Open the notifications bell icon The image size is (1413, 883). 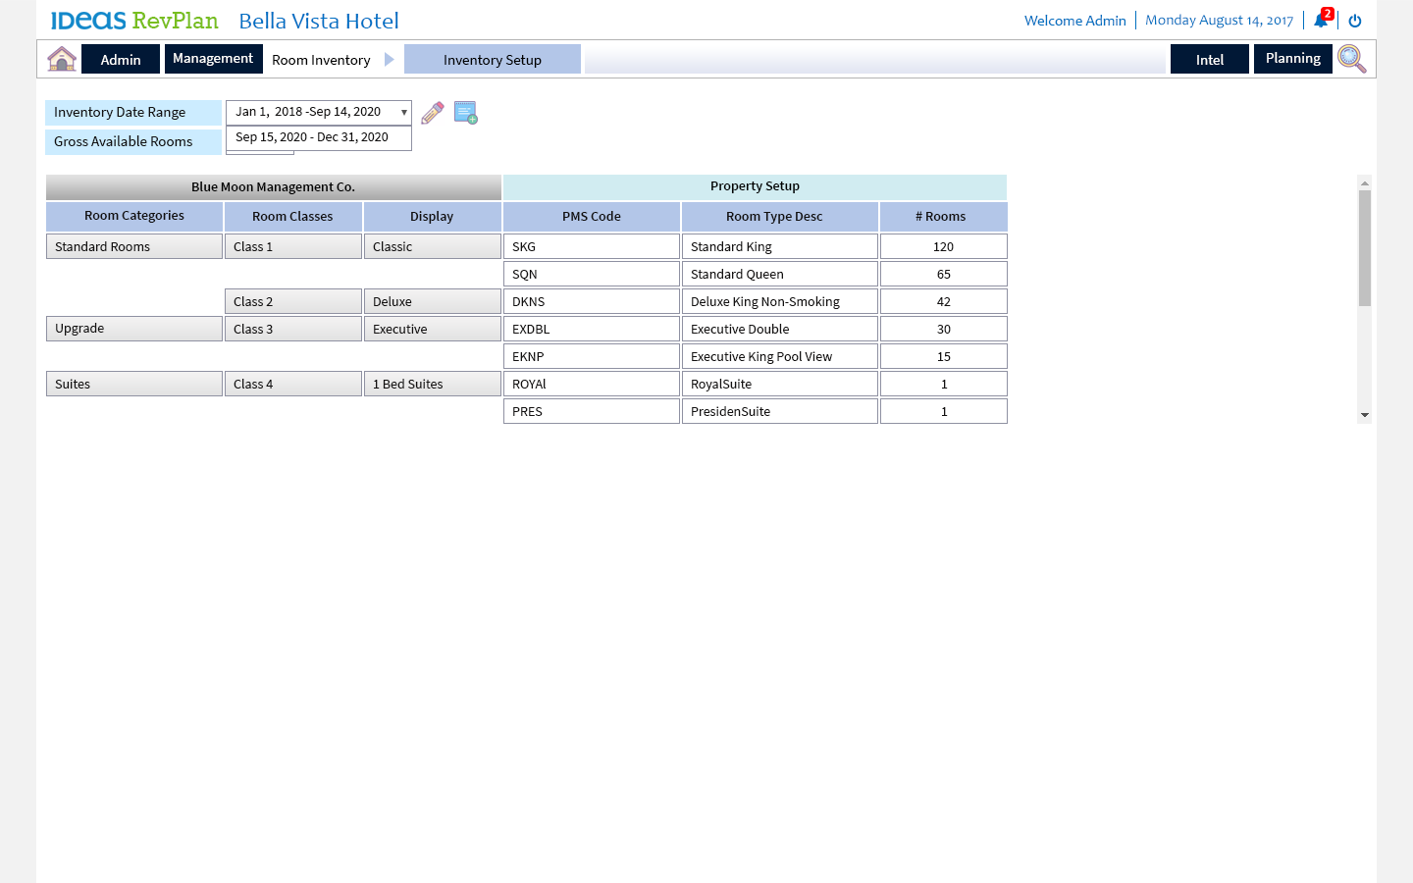[1321, 21]
